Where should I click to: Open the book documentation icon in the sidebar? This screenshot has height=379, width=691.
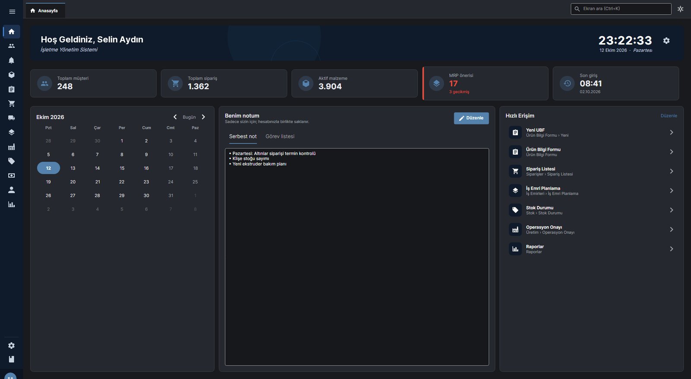click(x=12, y=359)
